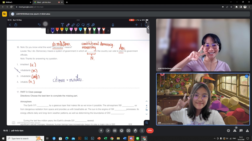
Task: Select the Pen tool in note toolbar
Action: coord(68,25)
